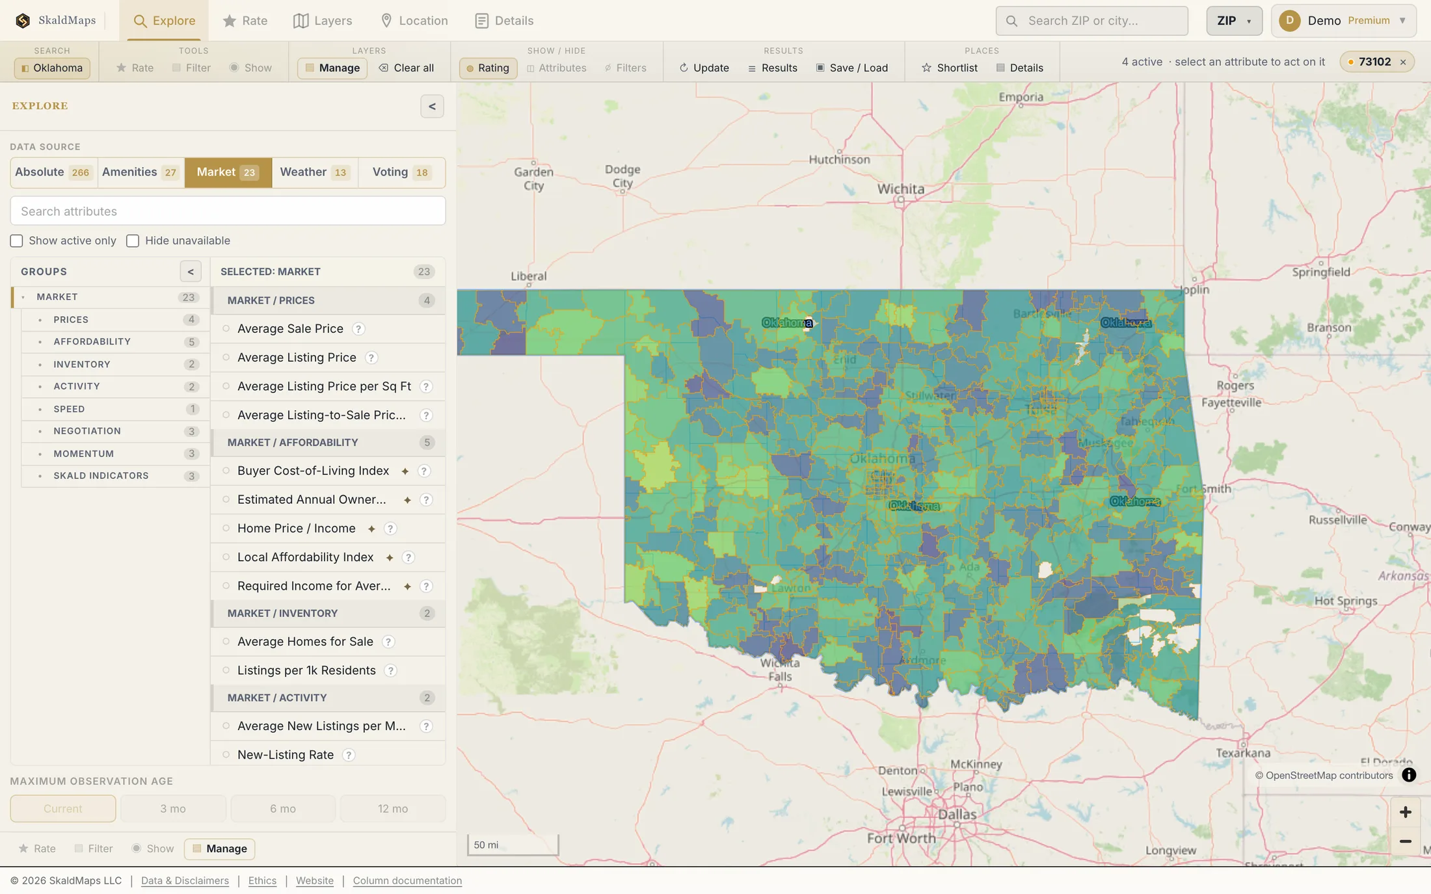This screenshot has height=894, width=1431.
Task: Toggle Attributes show/hide button
Action: click(x=556, y=68)
